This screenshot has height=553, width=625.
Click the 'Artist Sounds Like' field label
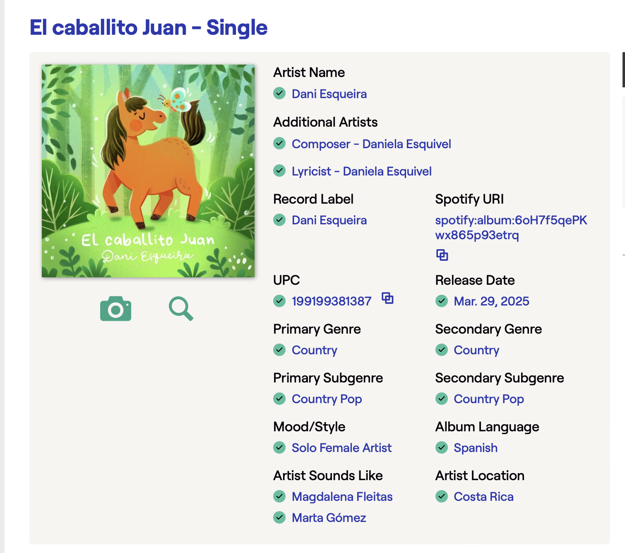[x=328, y=476]
